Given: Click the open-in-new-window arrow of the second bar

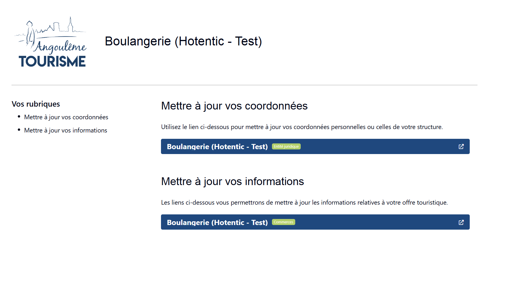Looking at the screenshot, I should (461, 222).
